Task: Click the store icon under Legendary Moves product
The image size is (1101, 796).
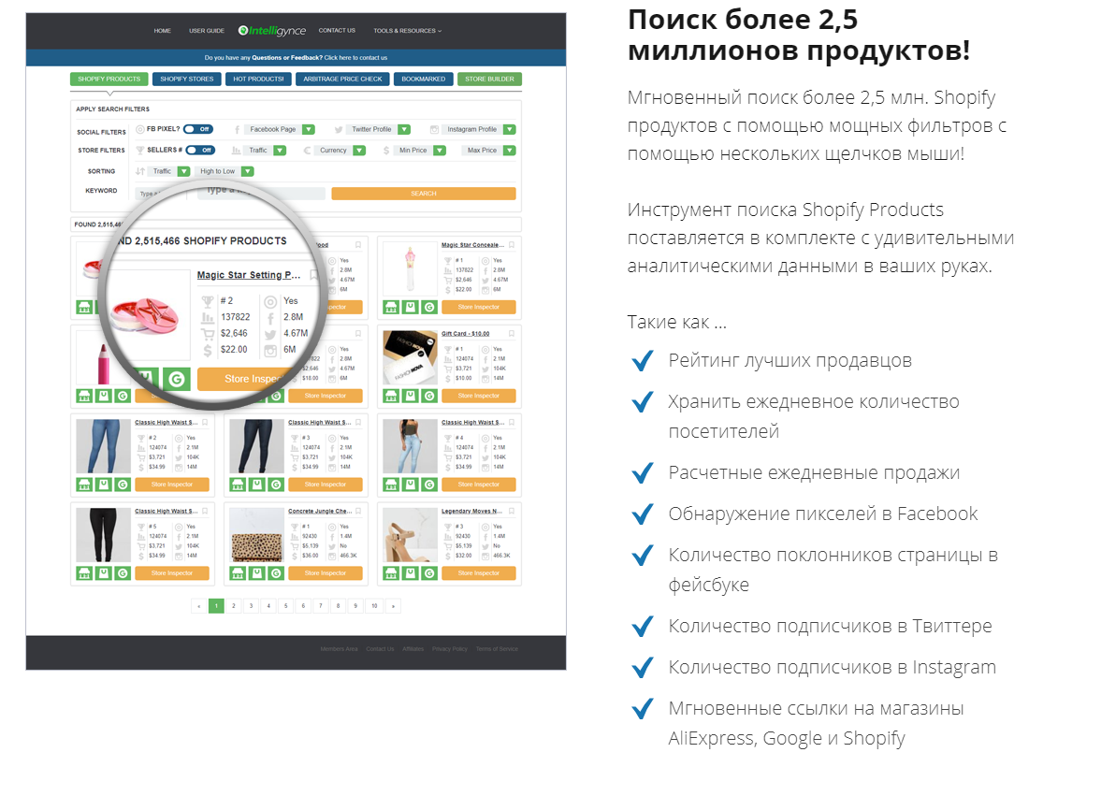Action: tap(391, 573)
